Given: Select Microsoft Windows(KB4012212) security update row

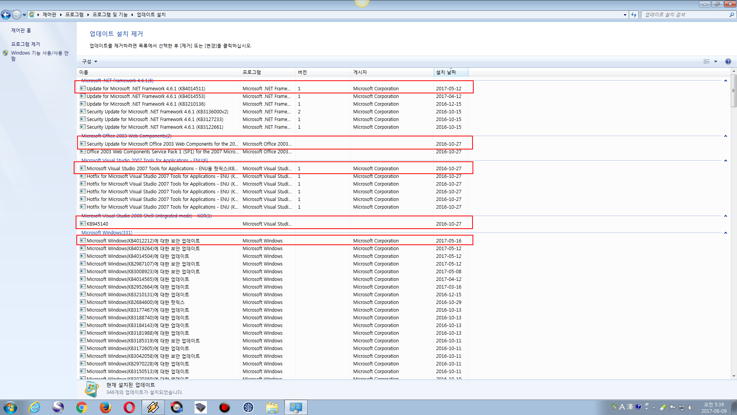Looking at the screenshot, I should [x=274, y=241].
